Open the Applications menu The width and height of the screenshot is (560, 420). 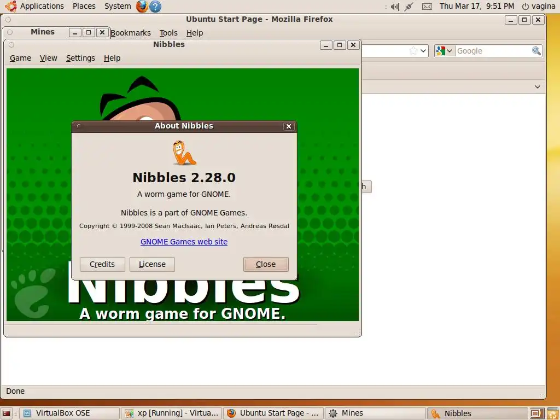(x=42, y=6)
